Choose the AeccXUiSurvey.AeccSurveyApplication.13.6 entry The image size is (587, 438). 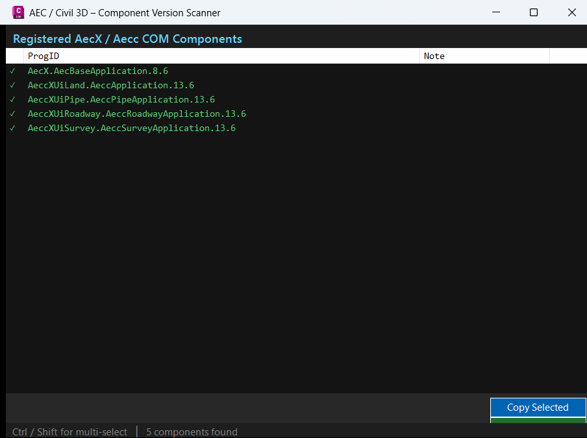click(x=296, y=128)
